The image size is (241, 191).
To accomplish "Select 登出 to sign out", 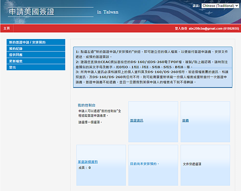I will point(36,67).
